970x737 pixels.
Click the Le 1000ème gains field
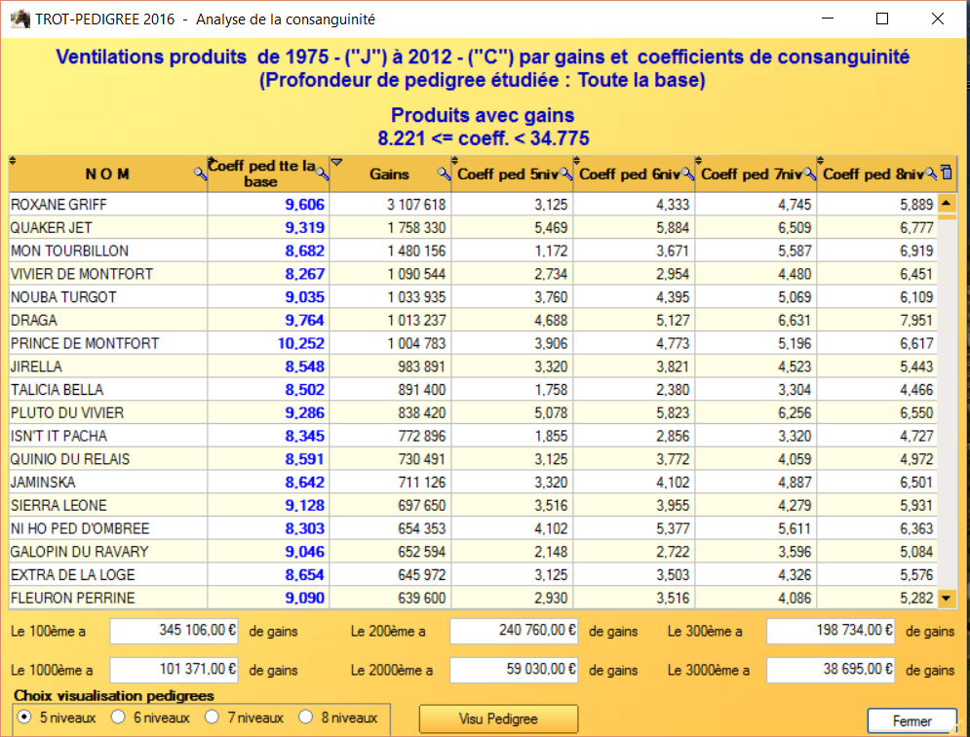[174, 670]
